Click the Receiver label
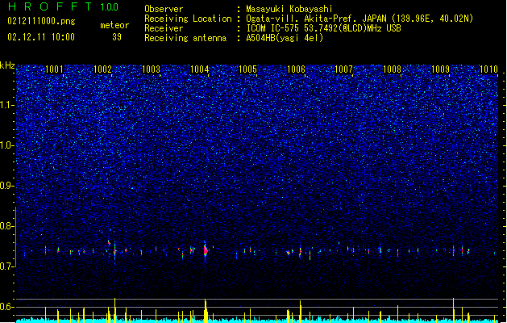 click(164, 28)
